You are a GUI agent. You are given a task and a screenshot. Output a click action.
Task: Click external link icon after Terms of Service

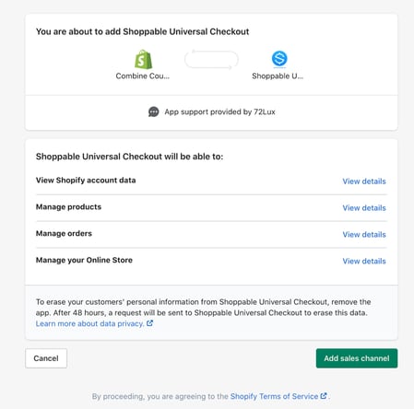pos(324,396)
